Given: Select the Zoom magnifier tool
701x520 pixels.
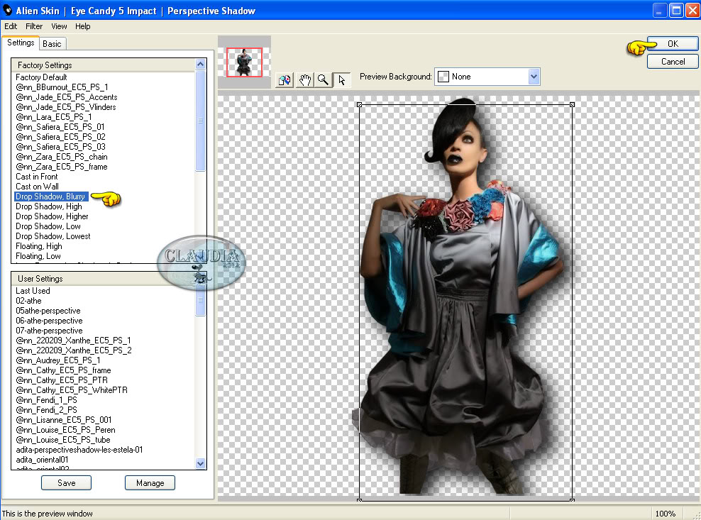Looking at the screenshot, I should 323,80.
